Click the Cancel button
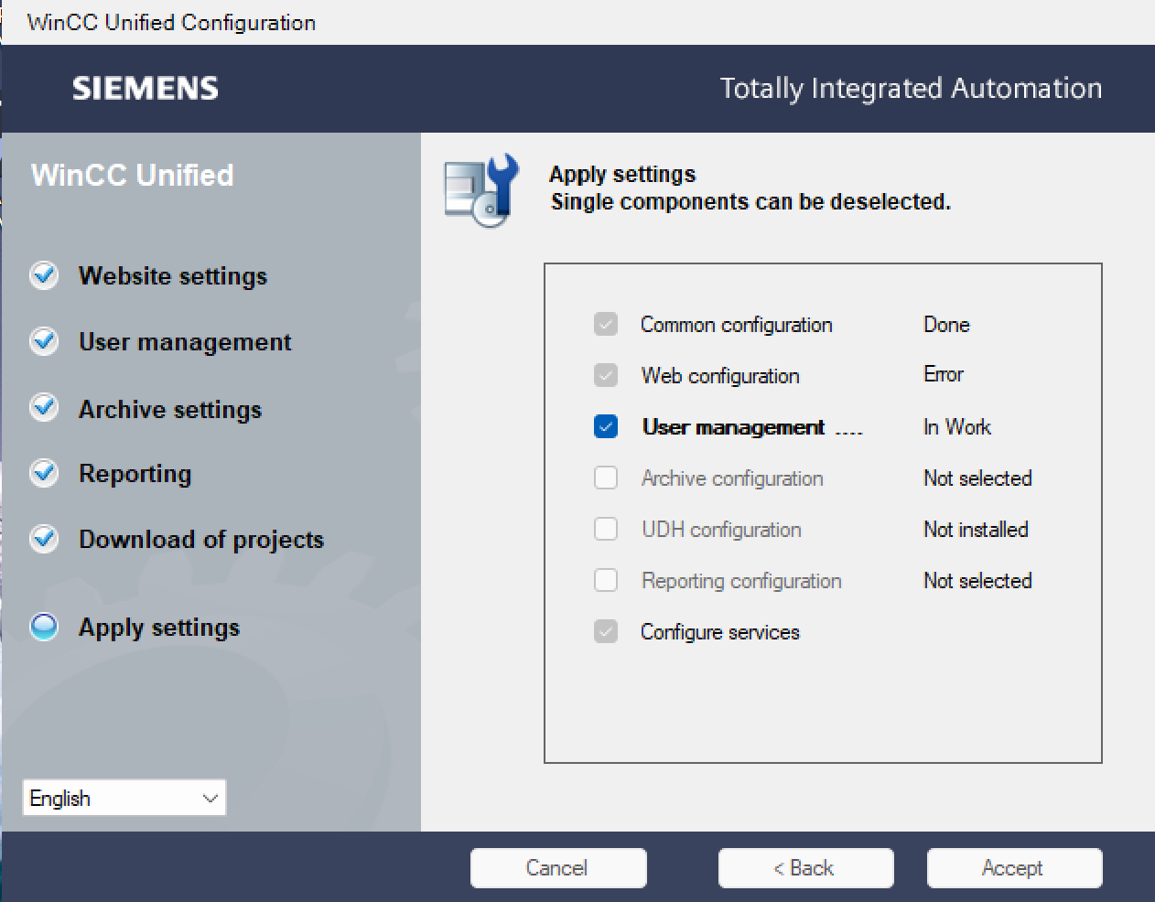 (x=558, y=868)
